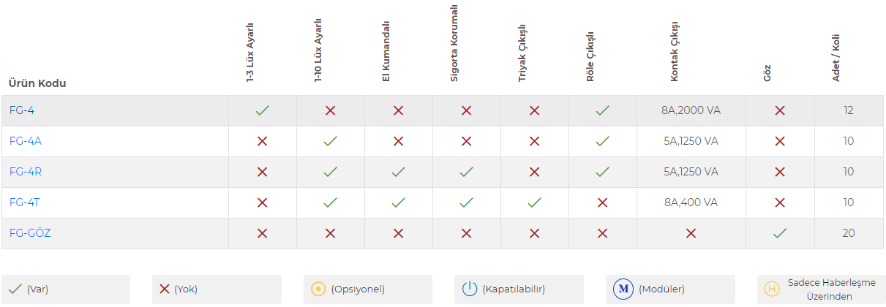Viewport: 886px width, 307px height.
Task: Open the FG-4R product link
Action: click(25, 172)
